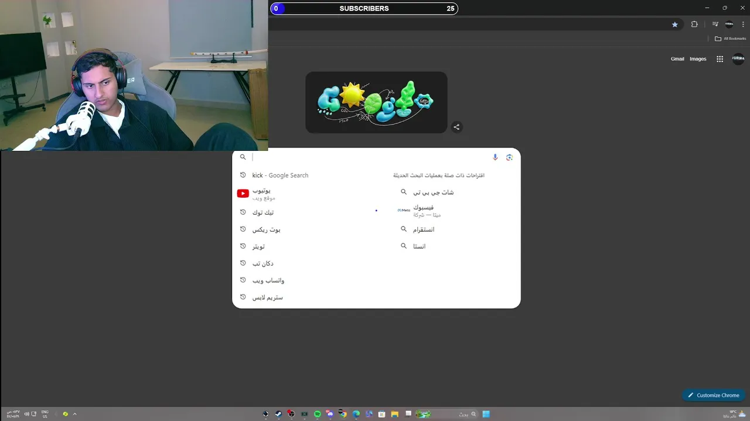Screen dimensions: 750x421
Task: Open the volume speaker tray icon
Action: click(26, 414)
